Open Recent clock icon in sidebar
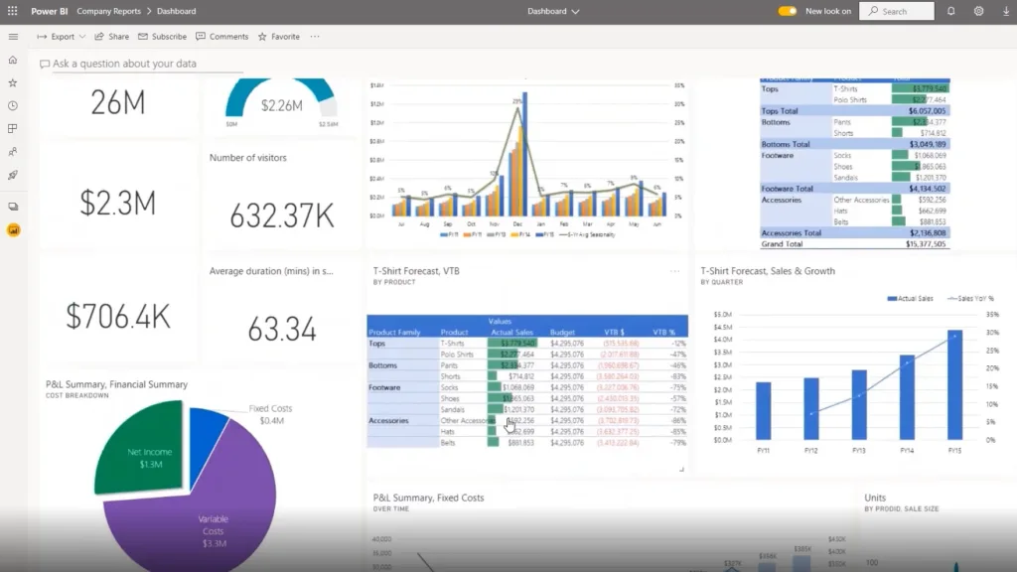Viewport: 1017px width, 572px height. click(12, 105)
